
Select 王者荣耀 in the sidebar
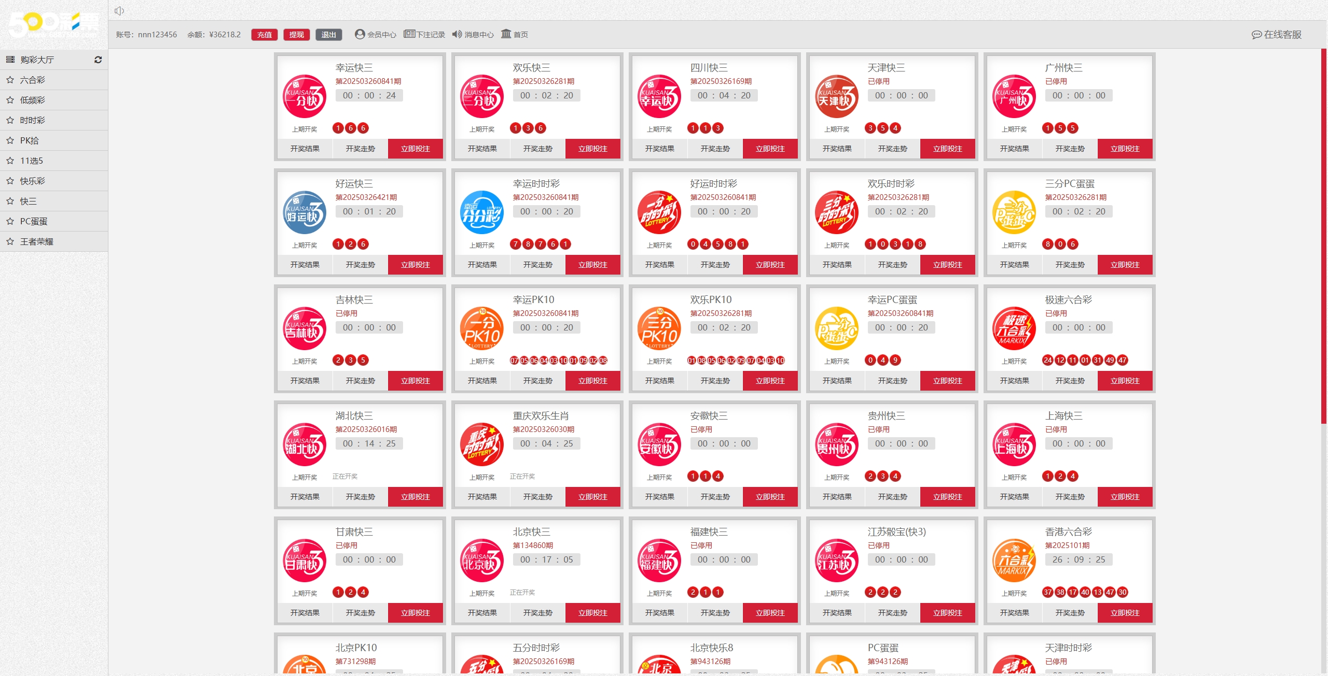(x=37, y=241)
